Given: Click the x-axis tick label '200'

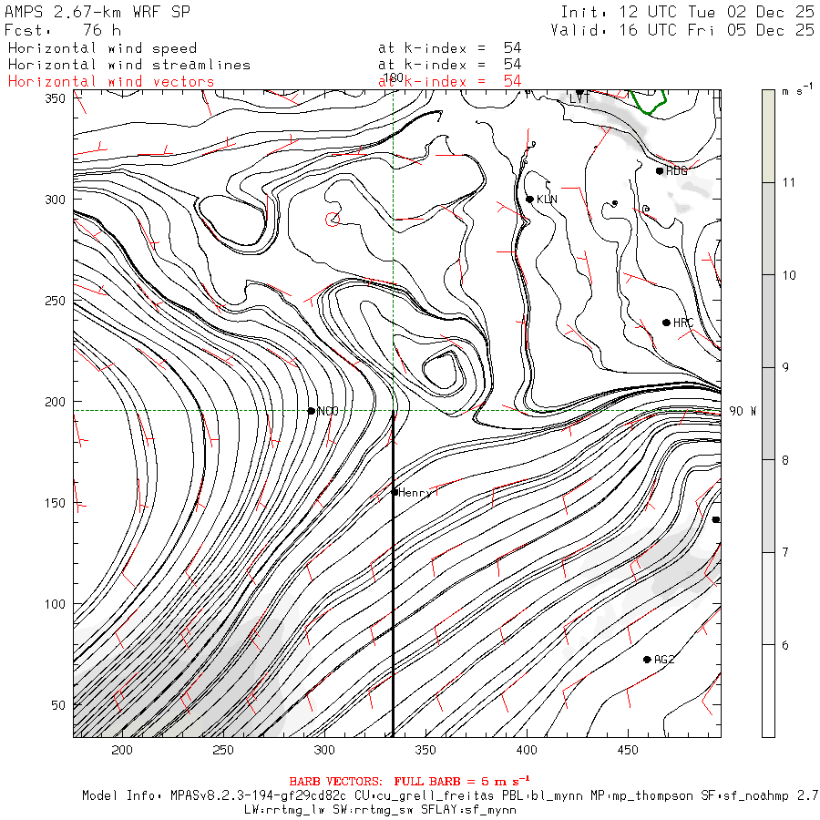Looking at the screenshot, I should [122, 750].
